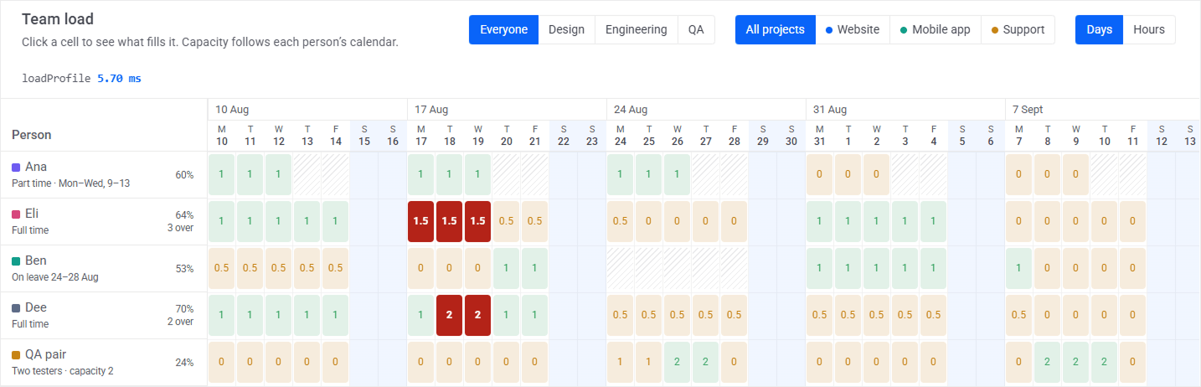
Task: Open Eli's 1.5 cell on Tuesday 18
Action: point(450,221)
